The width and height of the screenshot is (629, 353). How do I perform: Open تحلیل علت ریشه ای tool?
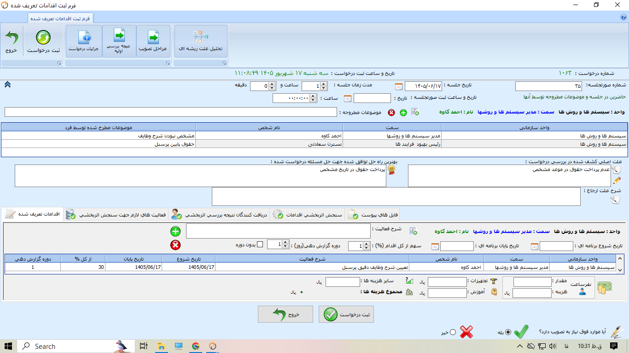(200, 41)
